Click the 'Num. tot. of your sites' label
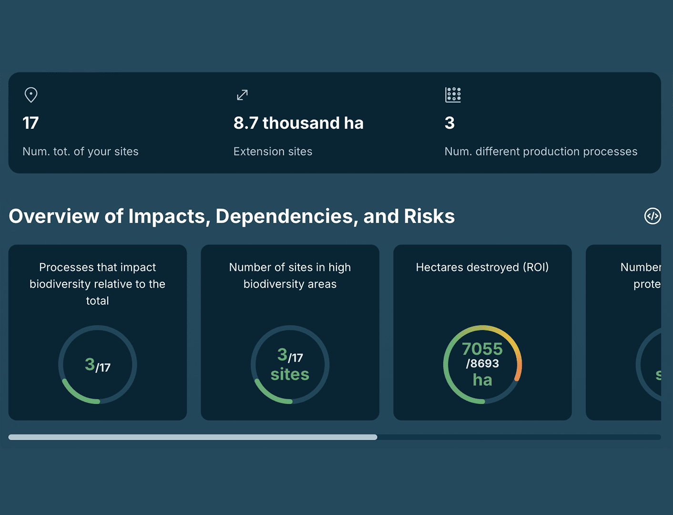Viewport: 673px width, 515px height. pyautogui.click(x=81, y=151)
